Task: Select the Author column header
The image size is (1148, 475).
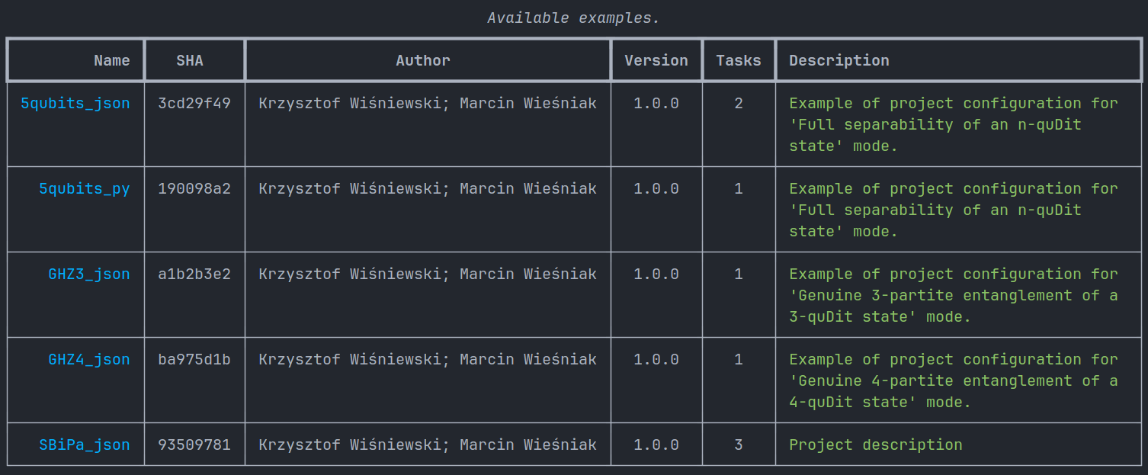Action: [423, 61]
